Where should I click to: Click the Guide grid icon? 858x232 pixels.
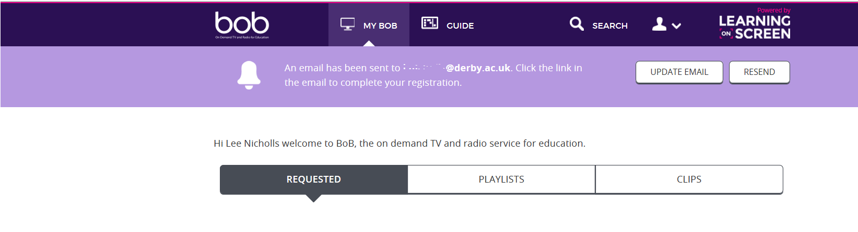pyautogui.click(x=430, y=23)
